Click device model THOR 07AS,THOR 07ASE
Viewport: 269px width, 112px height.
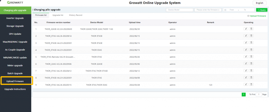point(97,71)
